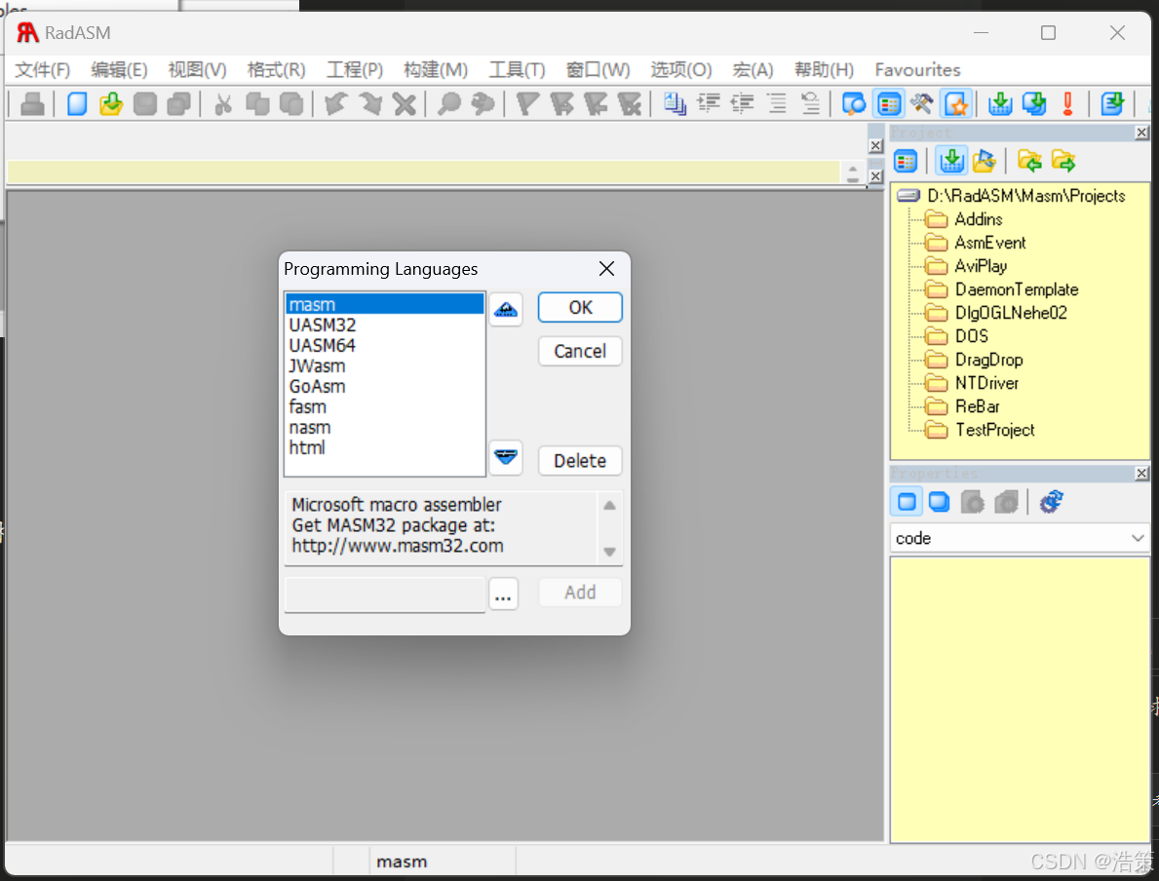Image resolution: width=1159 pixels, height=881 pixels.
Task: Click the toolbar Delete X icon
Action: [x=405, y=104]
